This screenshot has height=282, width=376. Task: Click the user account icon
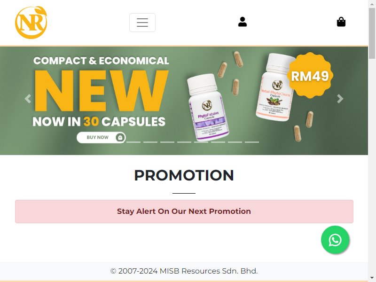[x=243, y=22]
